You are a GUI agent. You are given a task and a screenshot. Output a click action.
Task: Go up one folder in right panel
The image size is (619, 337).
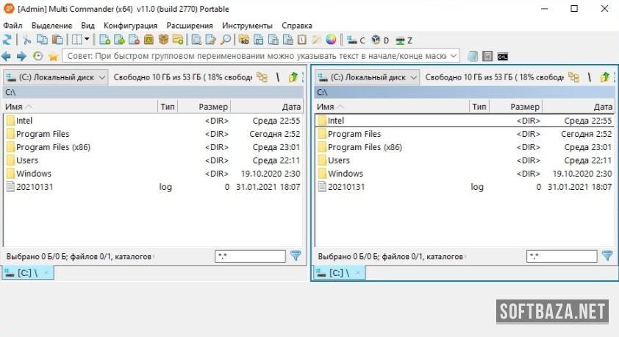coord(604,77)
